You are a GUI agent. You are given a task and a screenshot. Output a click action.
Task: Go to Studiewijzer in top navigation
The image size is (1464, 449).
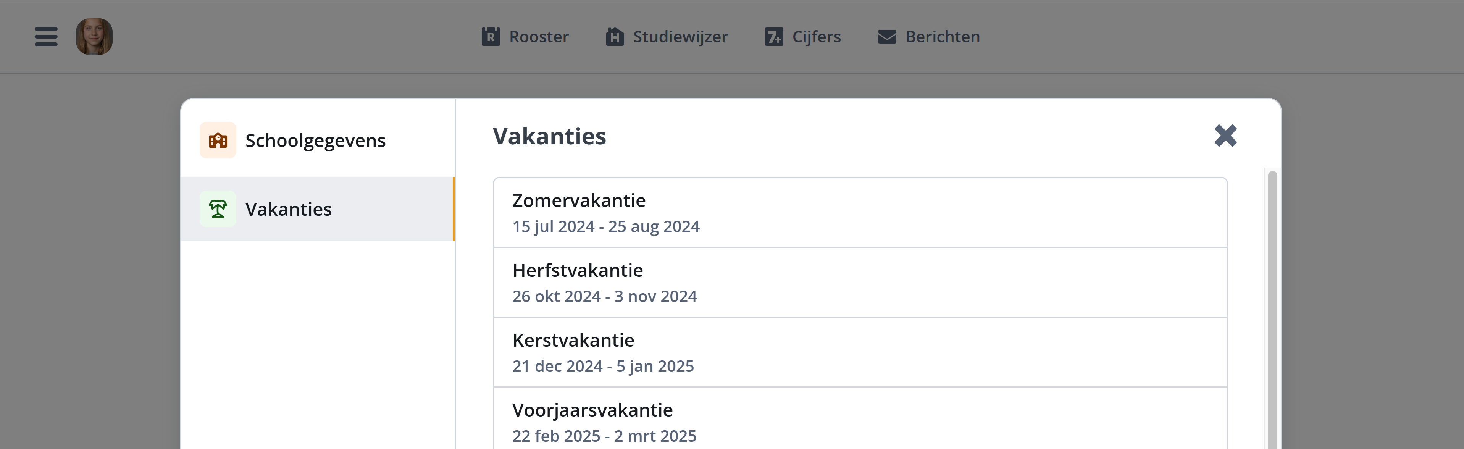tap(667, 36)
